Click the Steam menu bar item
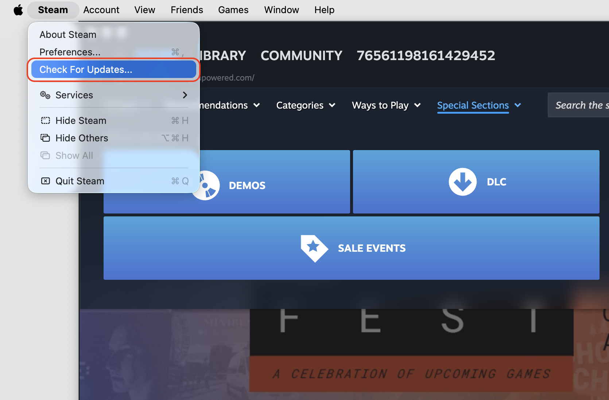Screen dimensions: 609x400 (53, 10)
